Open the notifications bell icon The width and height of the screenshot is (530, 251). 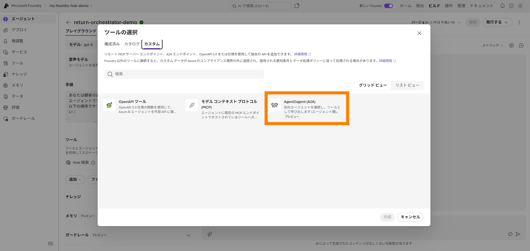pos(503,6)
